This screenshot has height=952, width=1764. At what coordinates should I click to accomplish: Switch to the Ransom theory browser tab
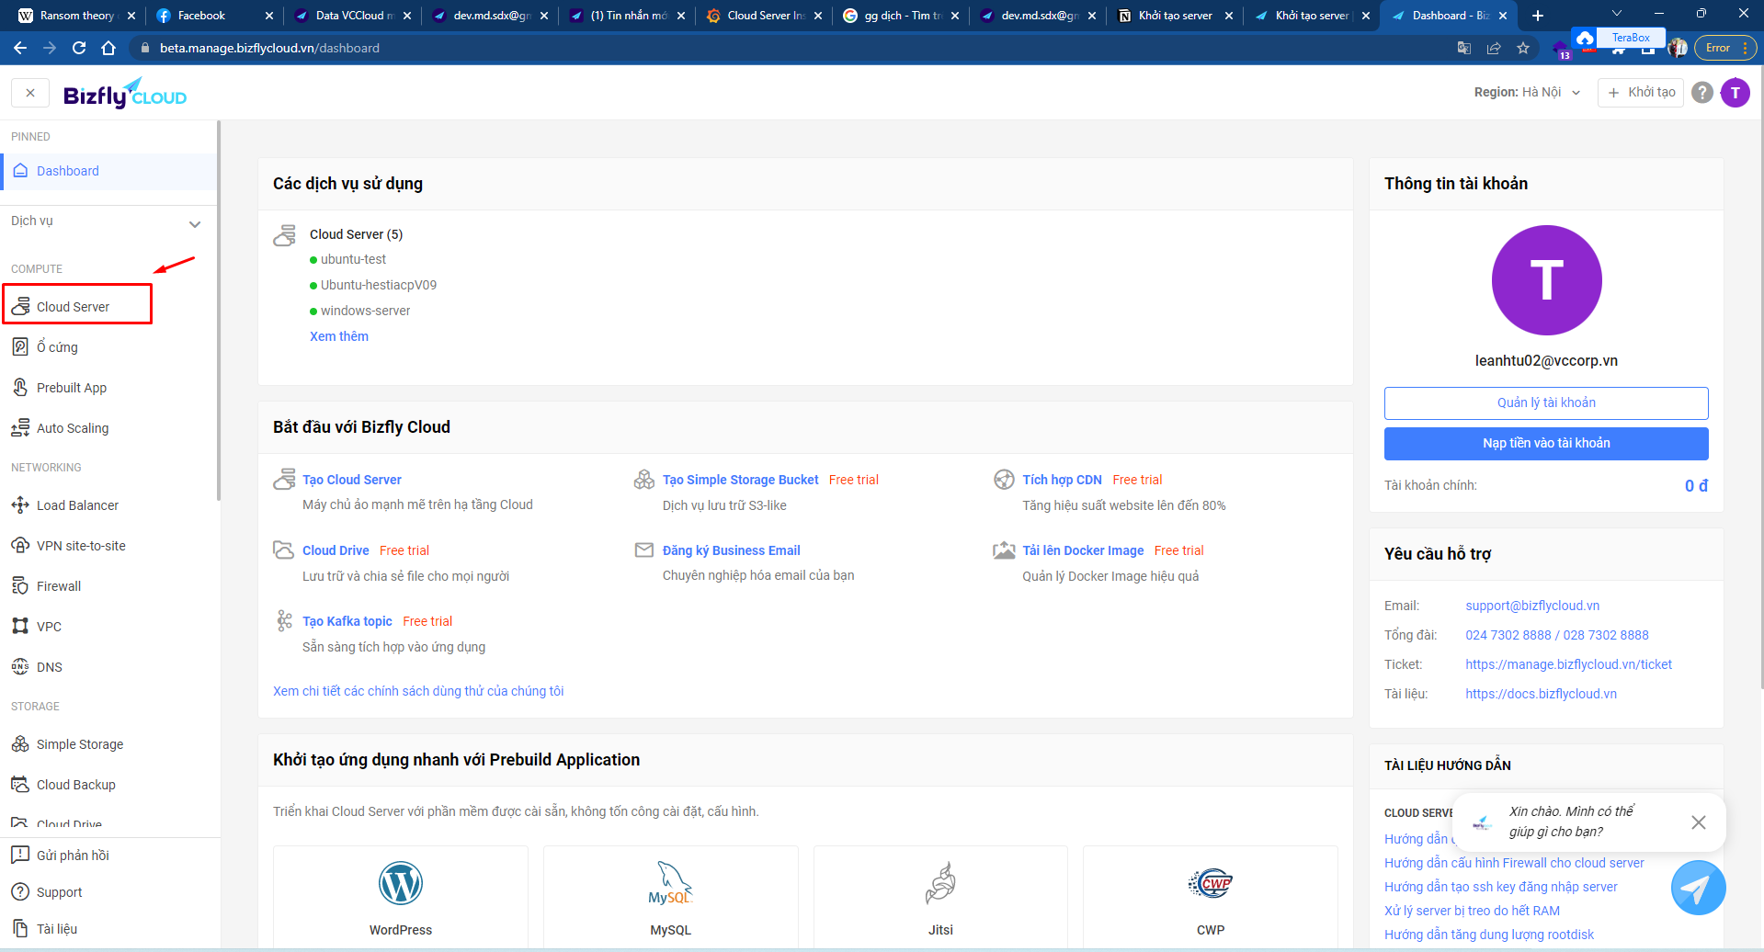[x=77, y=16]
